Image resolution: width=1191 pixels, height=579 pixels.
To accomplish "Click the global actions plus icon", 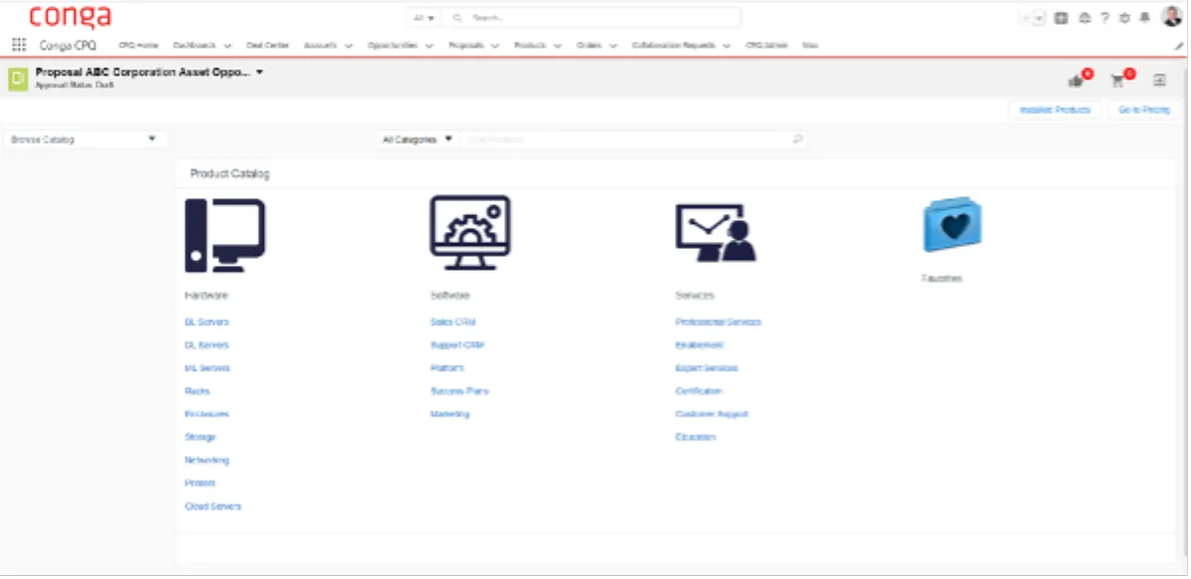I will coord(1061,18).
